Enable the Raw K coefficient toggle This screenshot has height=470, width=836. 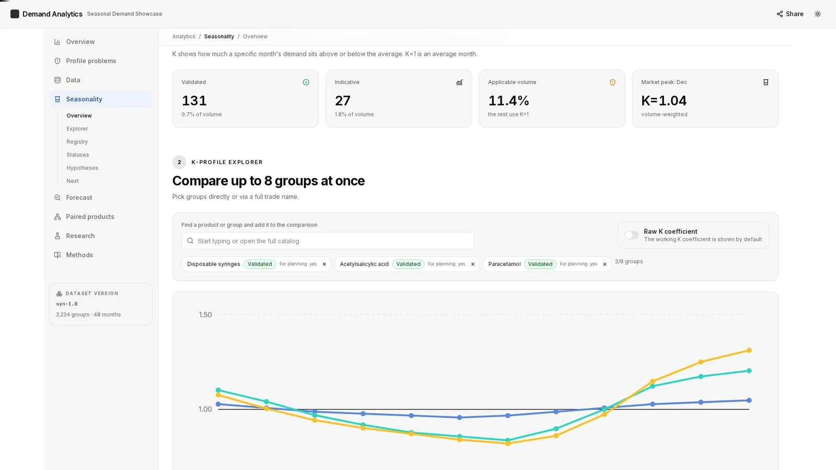632,236
